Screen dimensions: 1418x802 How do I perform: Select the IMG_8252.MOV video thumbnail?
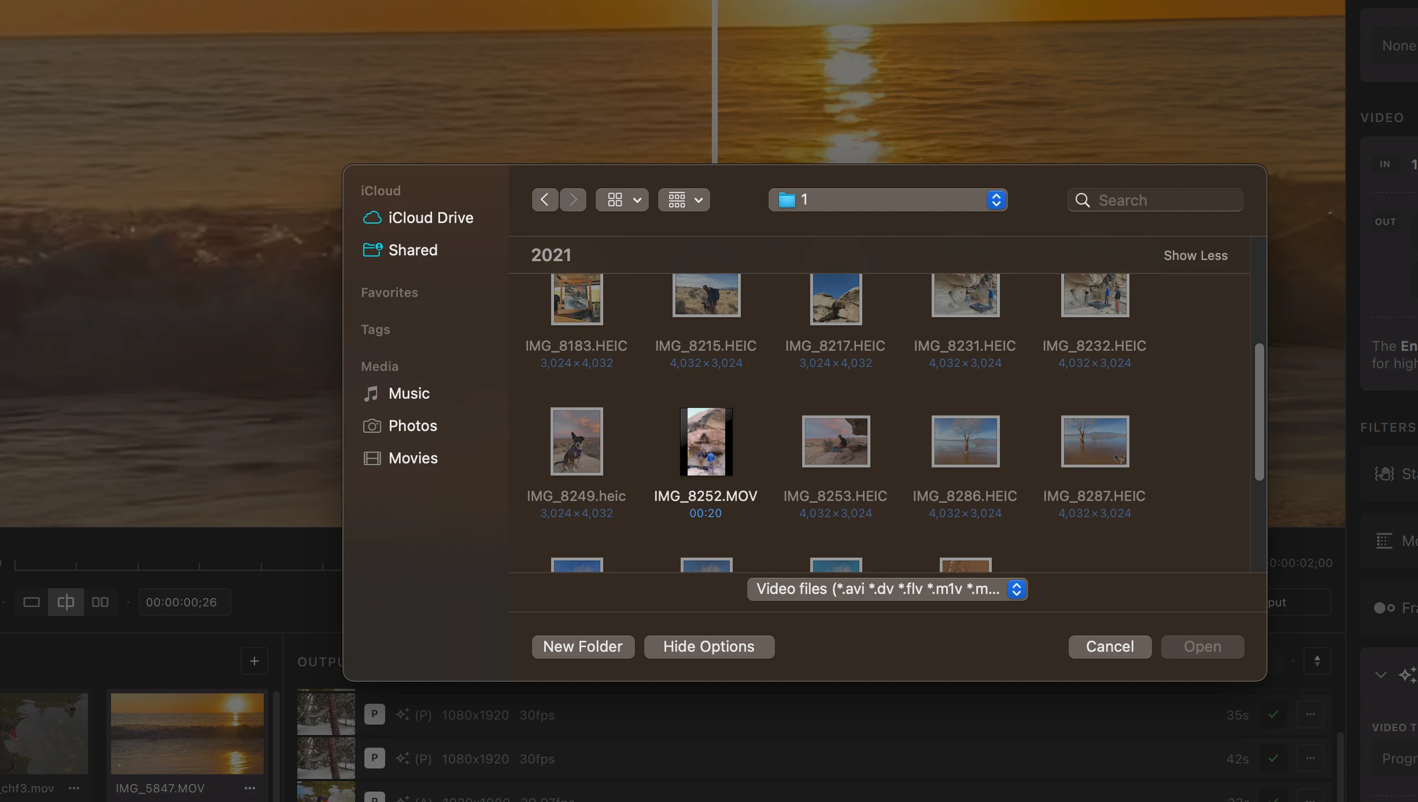click(706, 442)
